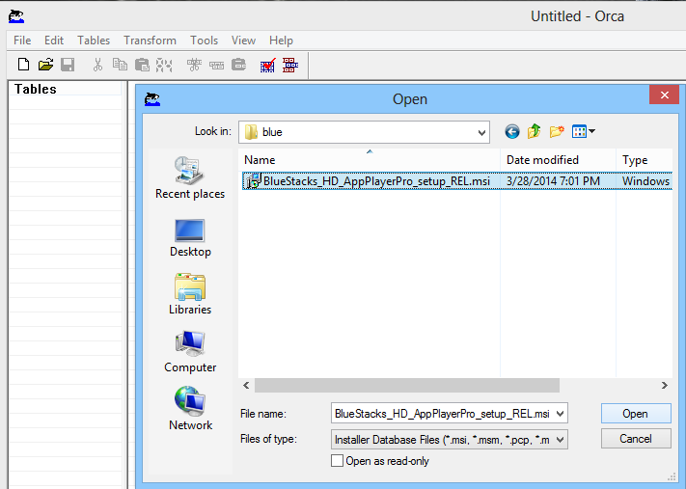Image resolution: width=686 pixels, height=489 pixels.
Task: Select BlueStacks_HD_AppPlayerPro_setup_REL.msi file name
Action: click(376, 181)
